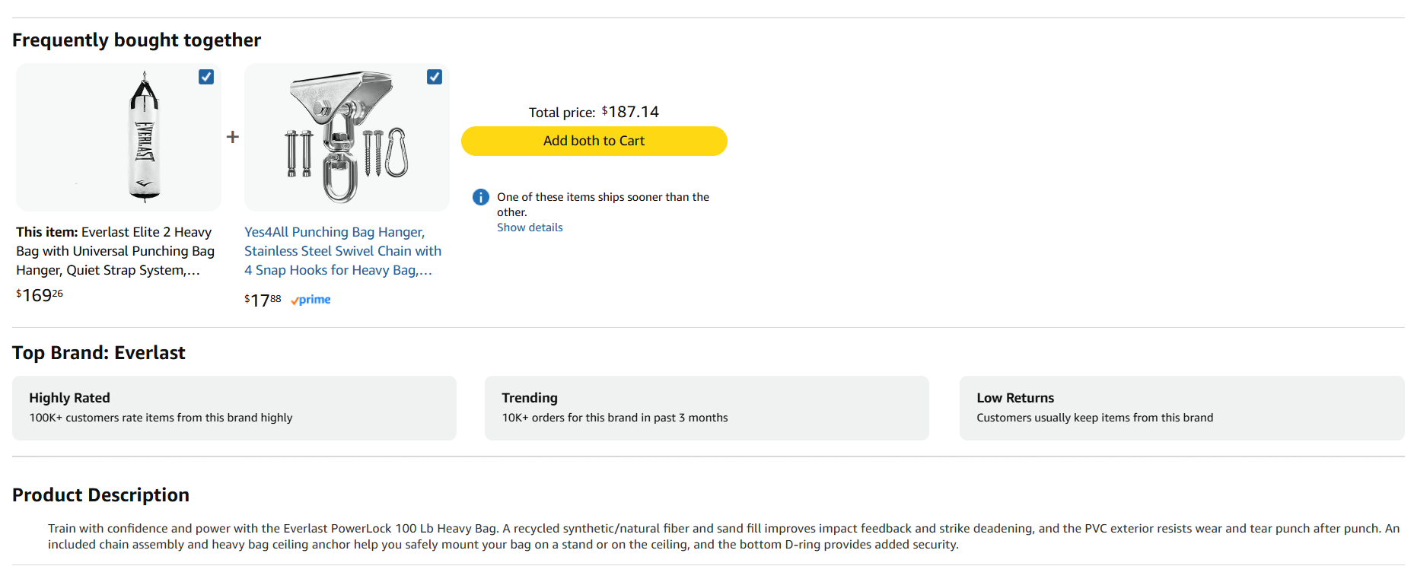The width and height of the screenshot is (1414, 582).
Task: Click the Product Description heading
Action: tap(100, 495)
